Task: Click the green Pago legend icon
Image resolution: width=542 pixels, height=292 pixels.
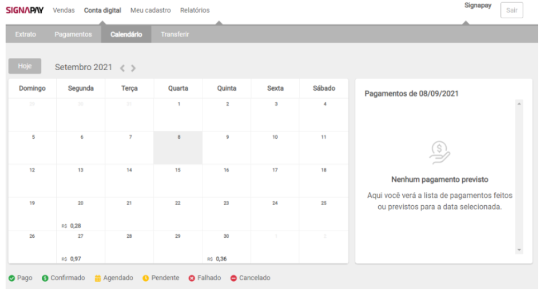Action: coord(11,278)
